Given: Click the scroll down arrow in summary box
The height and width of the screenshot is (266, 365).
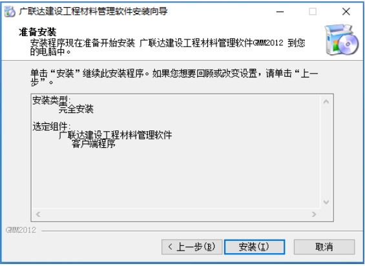Looking at the screenshot, I should pos(326,202).
